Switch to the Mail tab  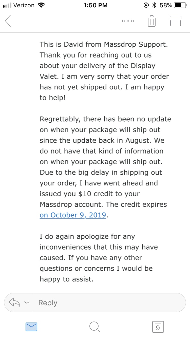click(31, 327)
